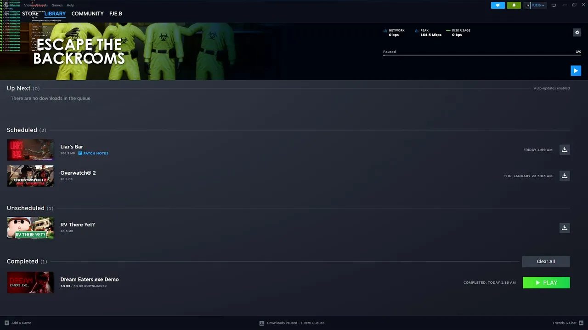588x330 pixels.
Task: Queue RV There Yet? download
Action: (565, 228)
